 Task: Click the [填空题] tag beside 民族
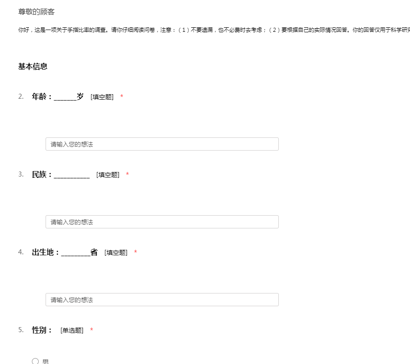[x=108, y=175]
